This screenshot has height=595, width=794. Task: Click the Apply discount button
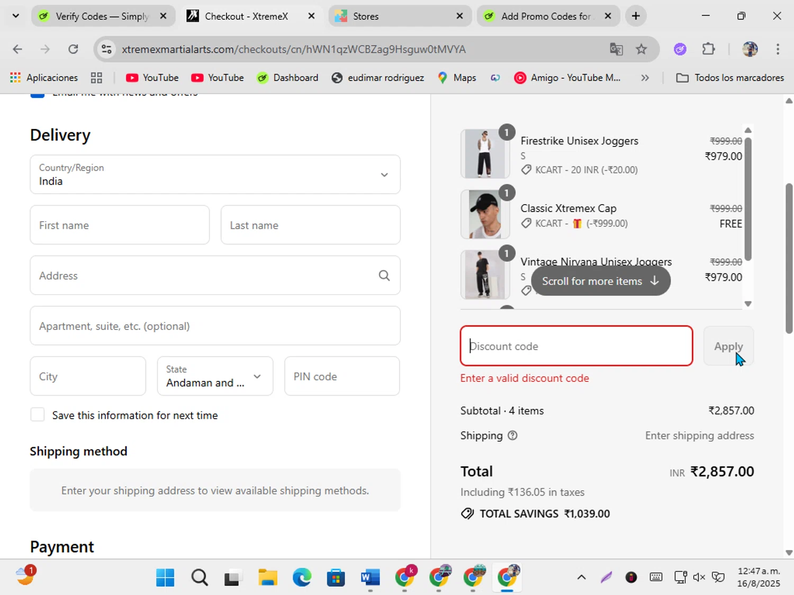(x=728, y=346)
